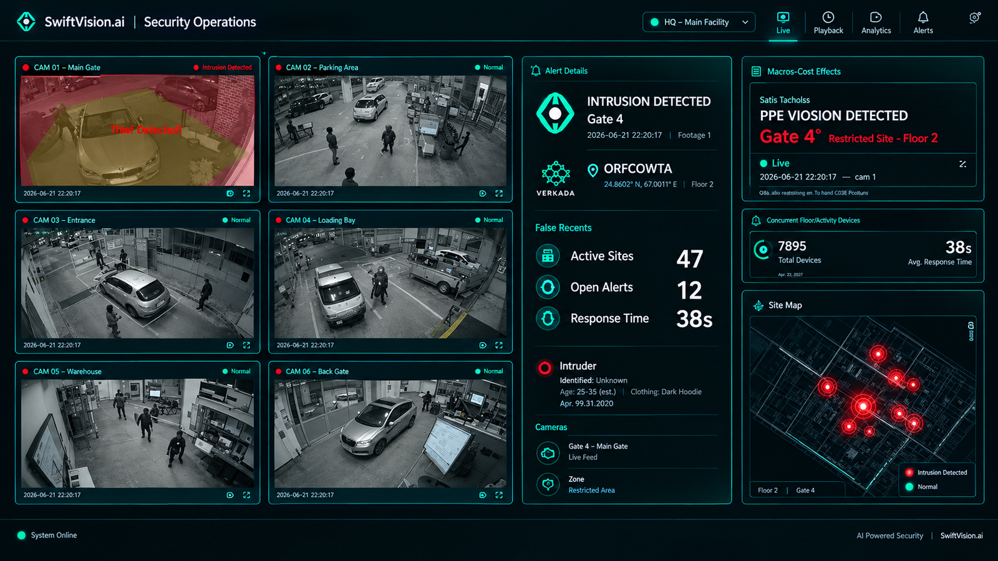This screenshot has height=561, width=998.
Task: Expand CAM 02 Parking Area to fullscreen
Action: [x=499, y=193]
